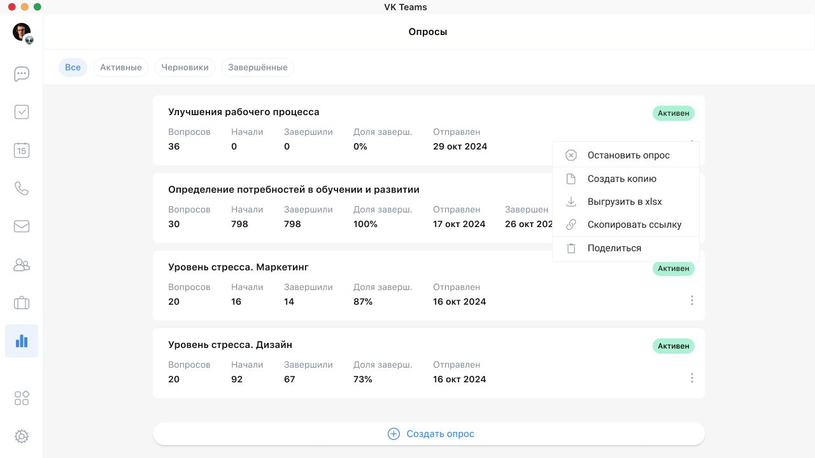The width and height of the screenshot is (815, 458).
Task: Open the Polls bar chart icon
Action: [22, 341]
